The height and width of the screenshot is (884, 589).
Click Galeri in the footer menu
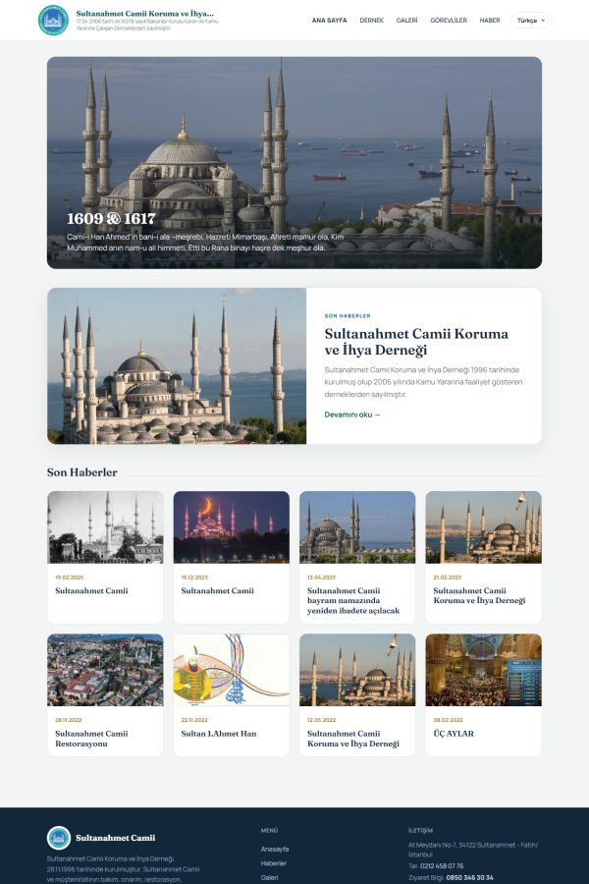pyautogui.click(x=269, y=877)
